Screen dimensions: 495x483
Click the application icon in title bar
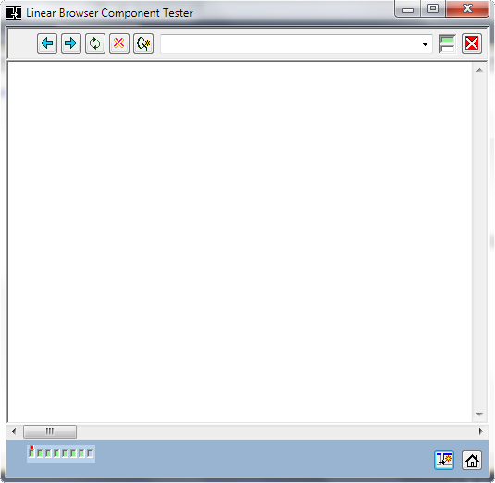[x=14, y=13]
